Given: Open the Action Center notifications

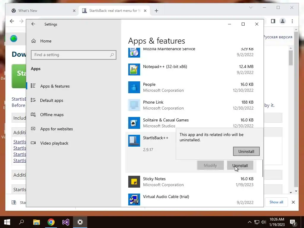Looking at the screenshot, I should tap(292, 222).
